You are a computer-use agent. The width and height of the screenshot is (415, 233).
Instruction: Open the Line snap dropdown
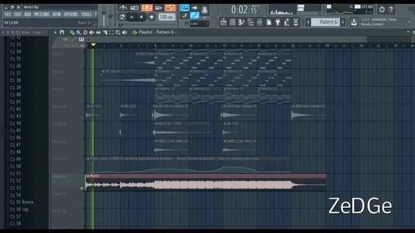pyautogui.click(x=200, y=24)
